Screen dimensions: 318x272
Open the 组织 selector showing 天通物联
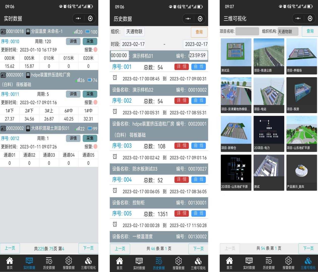(x=135, y=32)
